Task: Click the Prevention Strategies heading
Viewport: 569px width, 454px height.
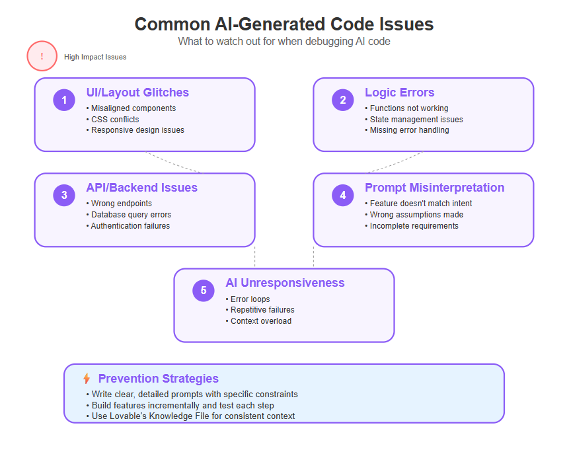Action: point(159,379)
